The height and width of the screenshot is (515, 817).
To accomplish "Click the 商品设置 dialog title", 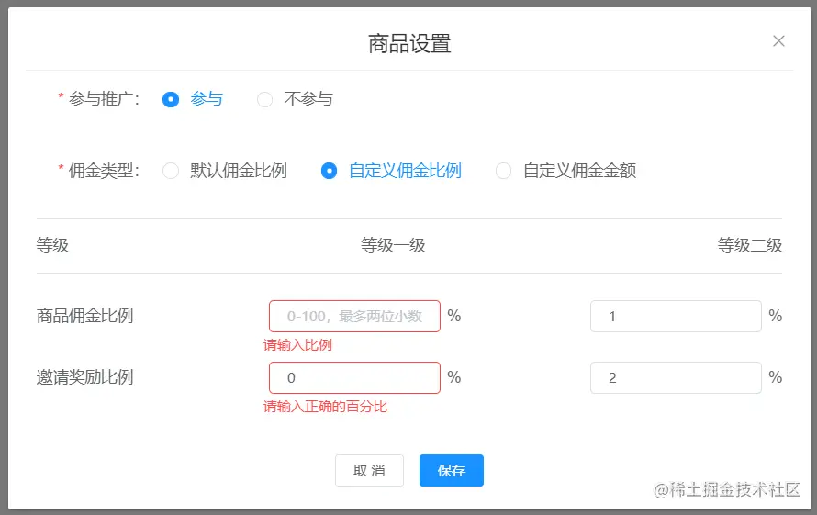I will (x=409, y=43).
